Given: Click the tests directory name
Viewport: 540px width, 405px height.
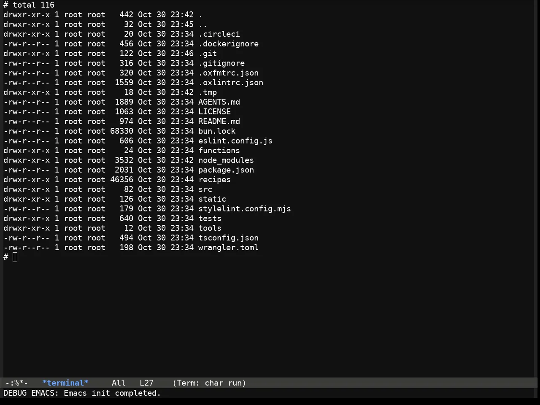Looking at the screenshot, I should click(x=210, y=219).
